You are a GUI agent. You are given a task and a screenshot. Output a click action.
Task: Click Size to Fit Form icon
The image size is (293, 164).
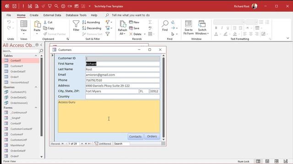tap(188, 24)
